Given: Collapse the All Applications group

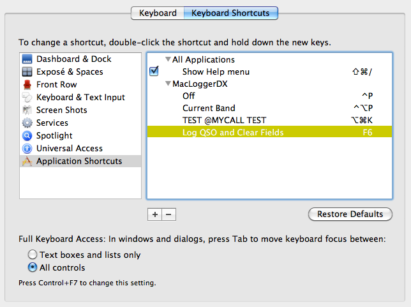Looking at the screenshot, I should coord(168,60).
